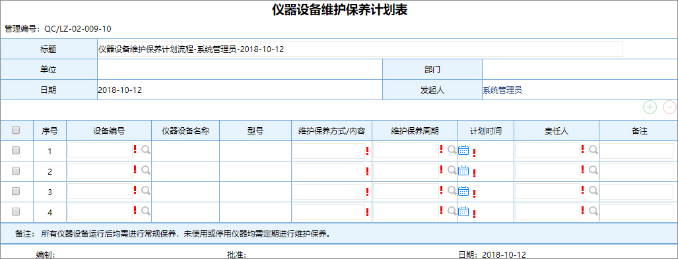Open maintenance cycle lookup in row 1
Viewport: 678px width, 259px height.
coord(452,150)
